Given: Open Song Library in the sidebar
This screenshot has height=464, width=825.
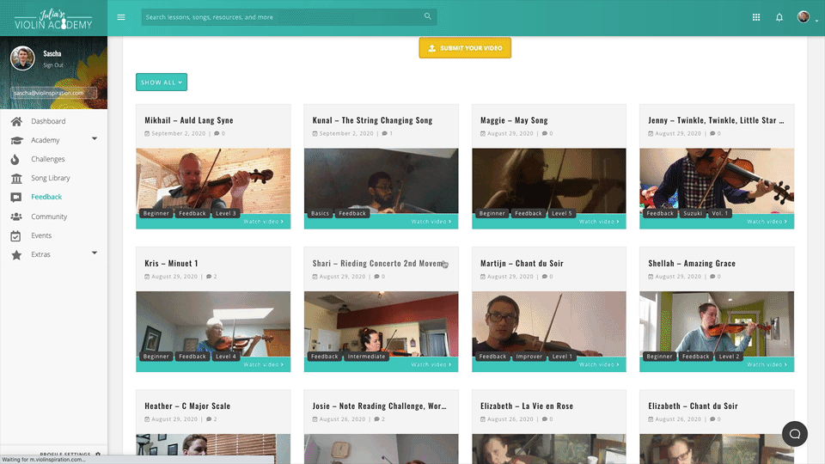Looking at the screenshot, I should pyautogui.click(x=51, y=179).
